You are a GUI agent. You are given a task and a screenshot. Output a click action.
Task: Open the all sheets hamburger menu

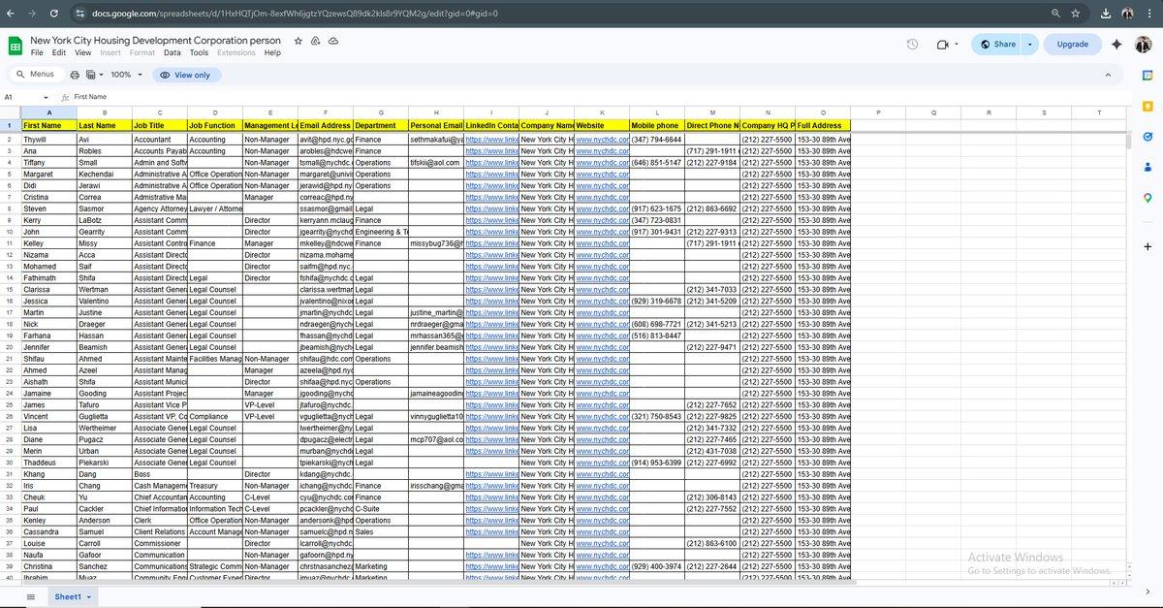pos(31,596)
